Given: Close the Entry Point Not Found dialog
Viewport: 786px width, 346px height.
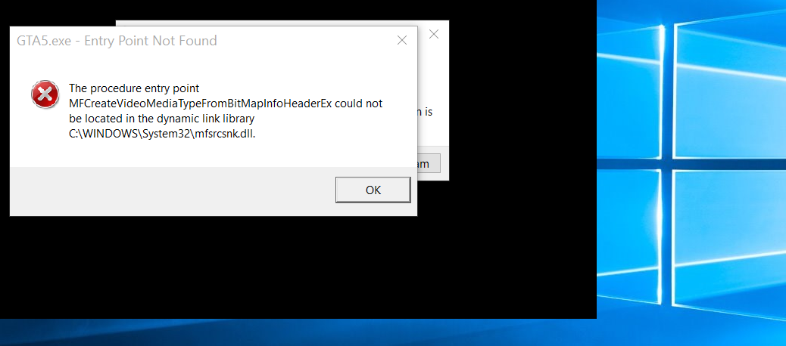Looking at the screenshot, I should coord(401,41).
